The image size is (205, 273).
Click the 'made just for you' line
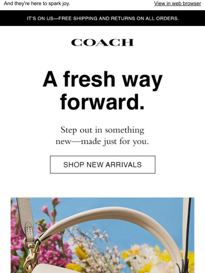[115, 141]
